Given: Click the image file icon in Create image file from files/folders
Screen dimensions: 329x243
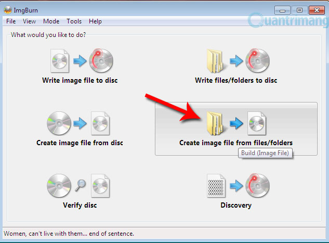Looking at the screenshot, I should click(257, 123).
